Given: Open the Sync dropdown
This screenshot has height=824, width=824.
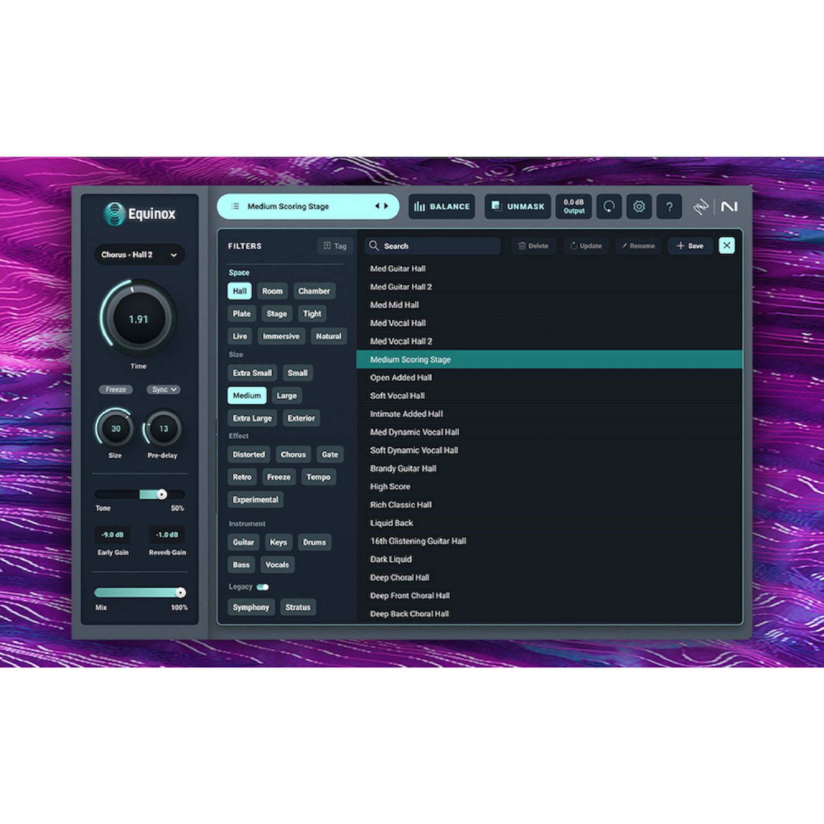Looking at the screenshot, I should [x=163, y=389].
